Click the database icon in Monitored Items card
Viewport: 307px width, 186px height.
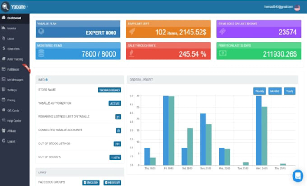tap(42, 53)
